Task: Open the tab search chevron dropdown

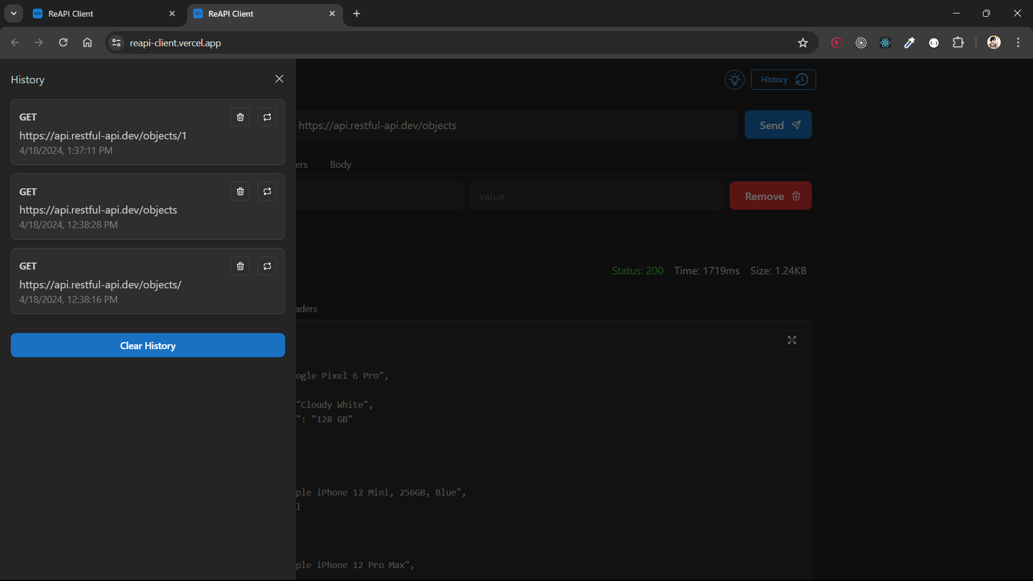Action: [x=13, y=13]
